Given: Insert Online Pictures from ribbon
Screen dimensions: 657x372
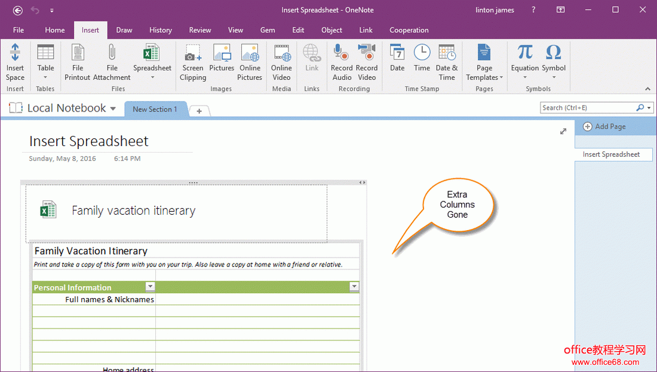Looking at the screenshot, I should point(250,52).
